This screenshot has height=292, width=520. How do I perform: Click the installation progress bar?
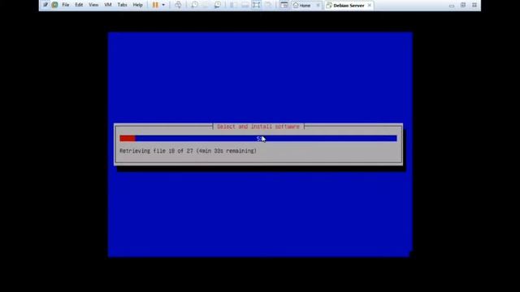tap(258, 139)
